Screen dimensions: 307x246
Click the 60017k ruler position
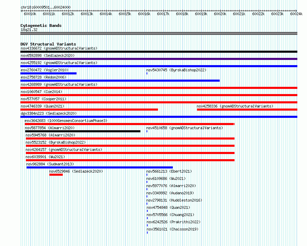point(163,14)
